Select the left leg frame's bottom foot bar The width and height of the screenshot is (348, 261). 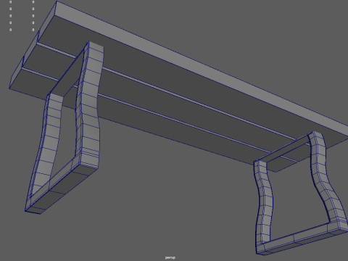[62, 185]
